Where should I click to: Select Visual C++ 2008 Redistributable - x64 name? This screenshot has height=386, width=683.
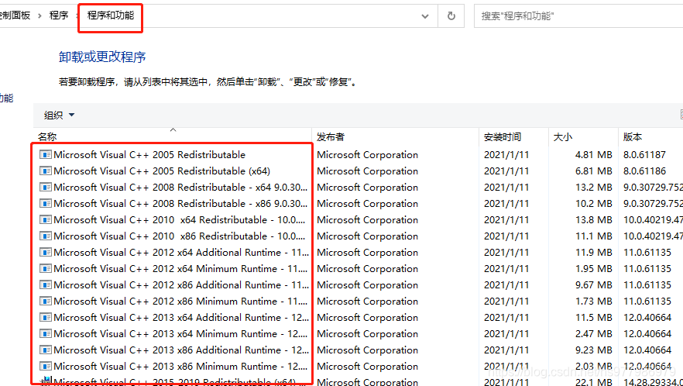[x=180, y=187]
